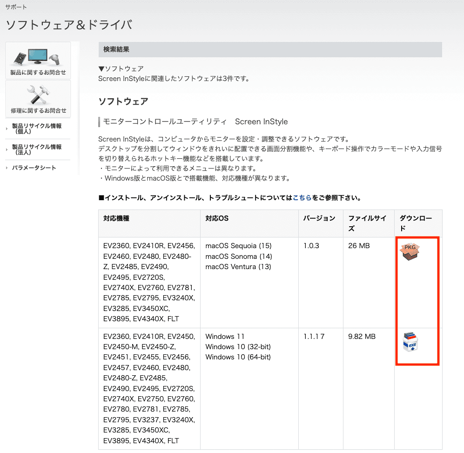Click the 対応機種 column header
Screen dimensions: 464x453
[x=149, y=223]
